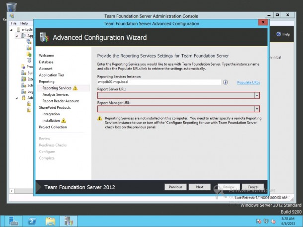The image size is (303, 227).
Task: Select the Integration step
Action: click(51, 114)
